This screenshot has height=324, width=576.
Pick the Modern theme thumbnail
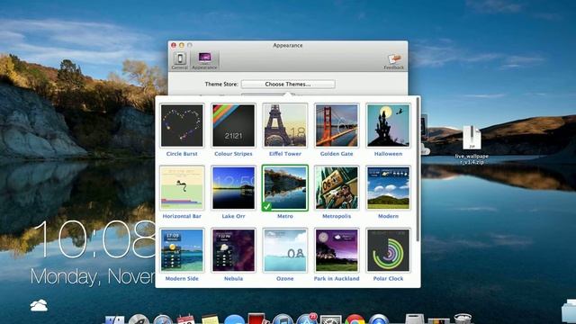click(388, 188)
